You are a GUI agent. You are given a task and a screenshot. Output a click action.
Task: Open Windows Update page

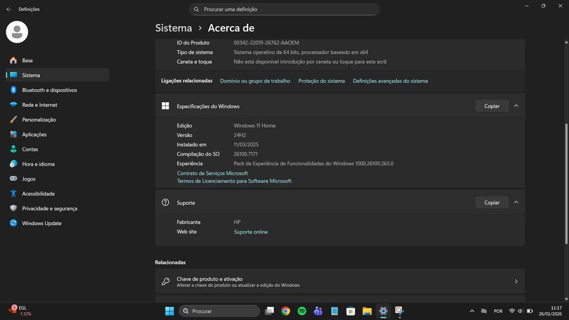coord(57,223)
